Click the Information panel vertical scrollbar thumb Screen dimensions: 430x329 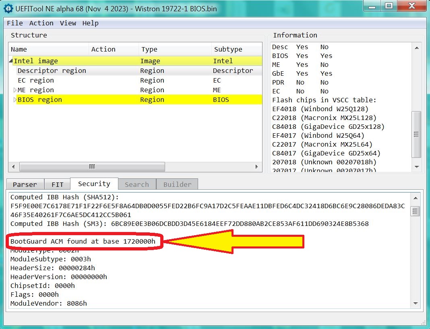click(x=416, y=134)
